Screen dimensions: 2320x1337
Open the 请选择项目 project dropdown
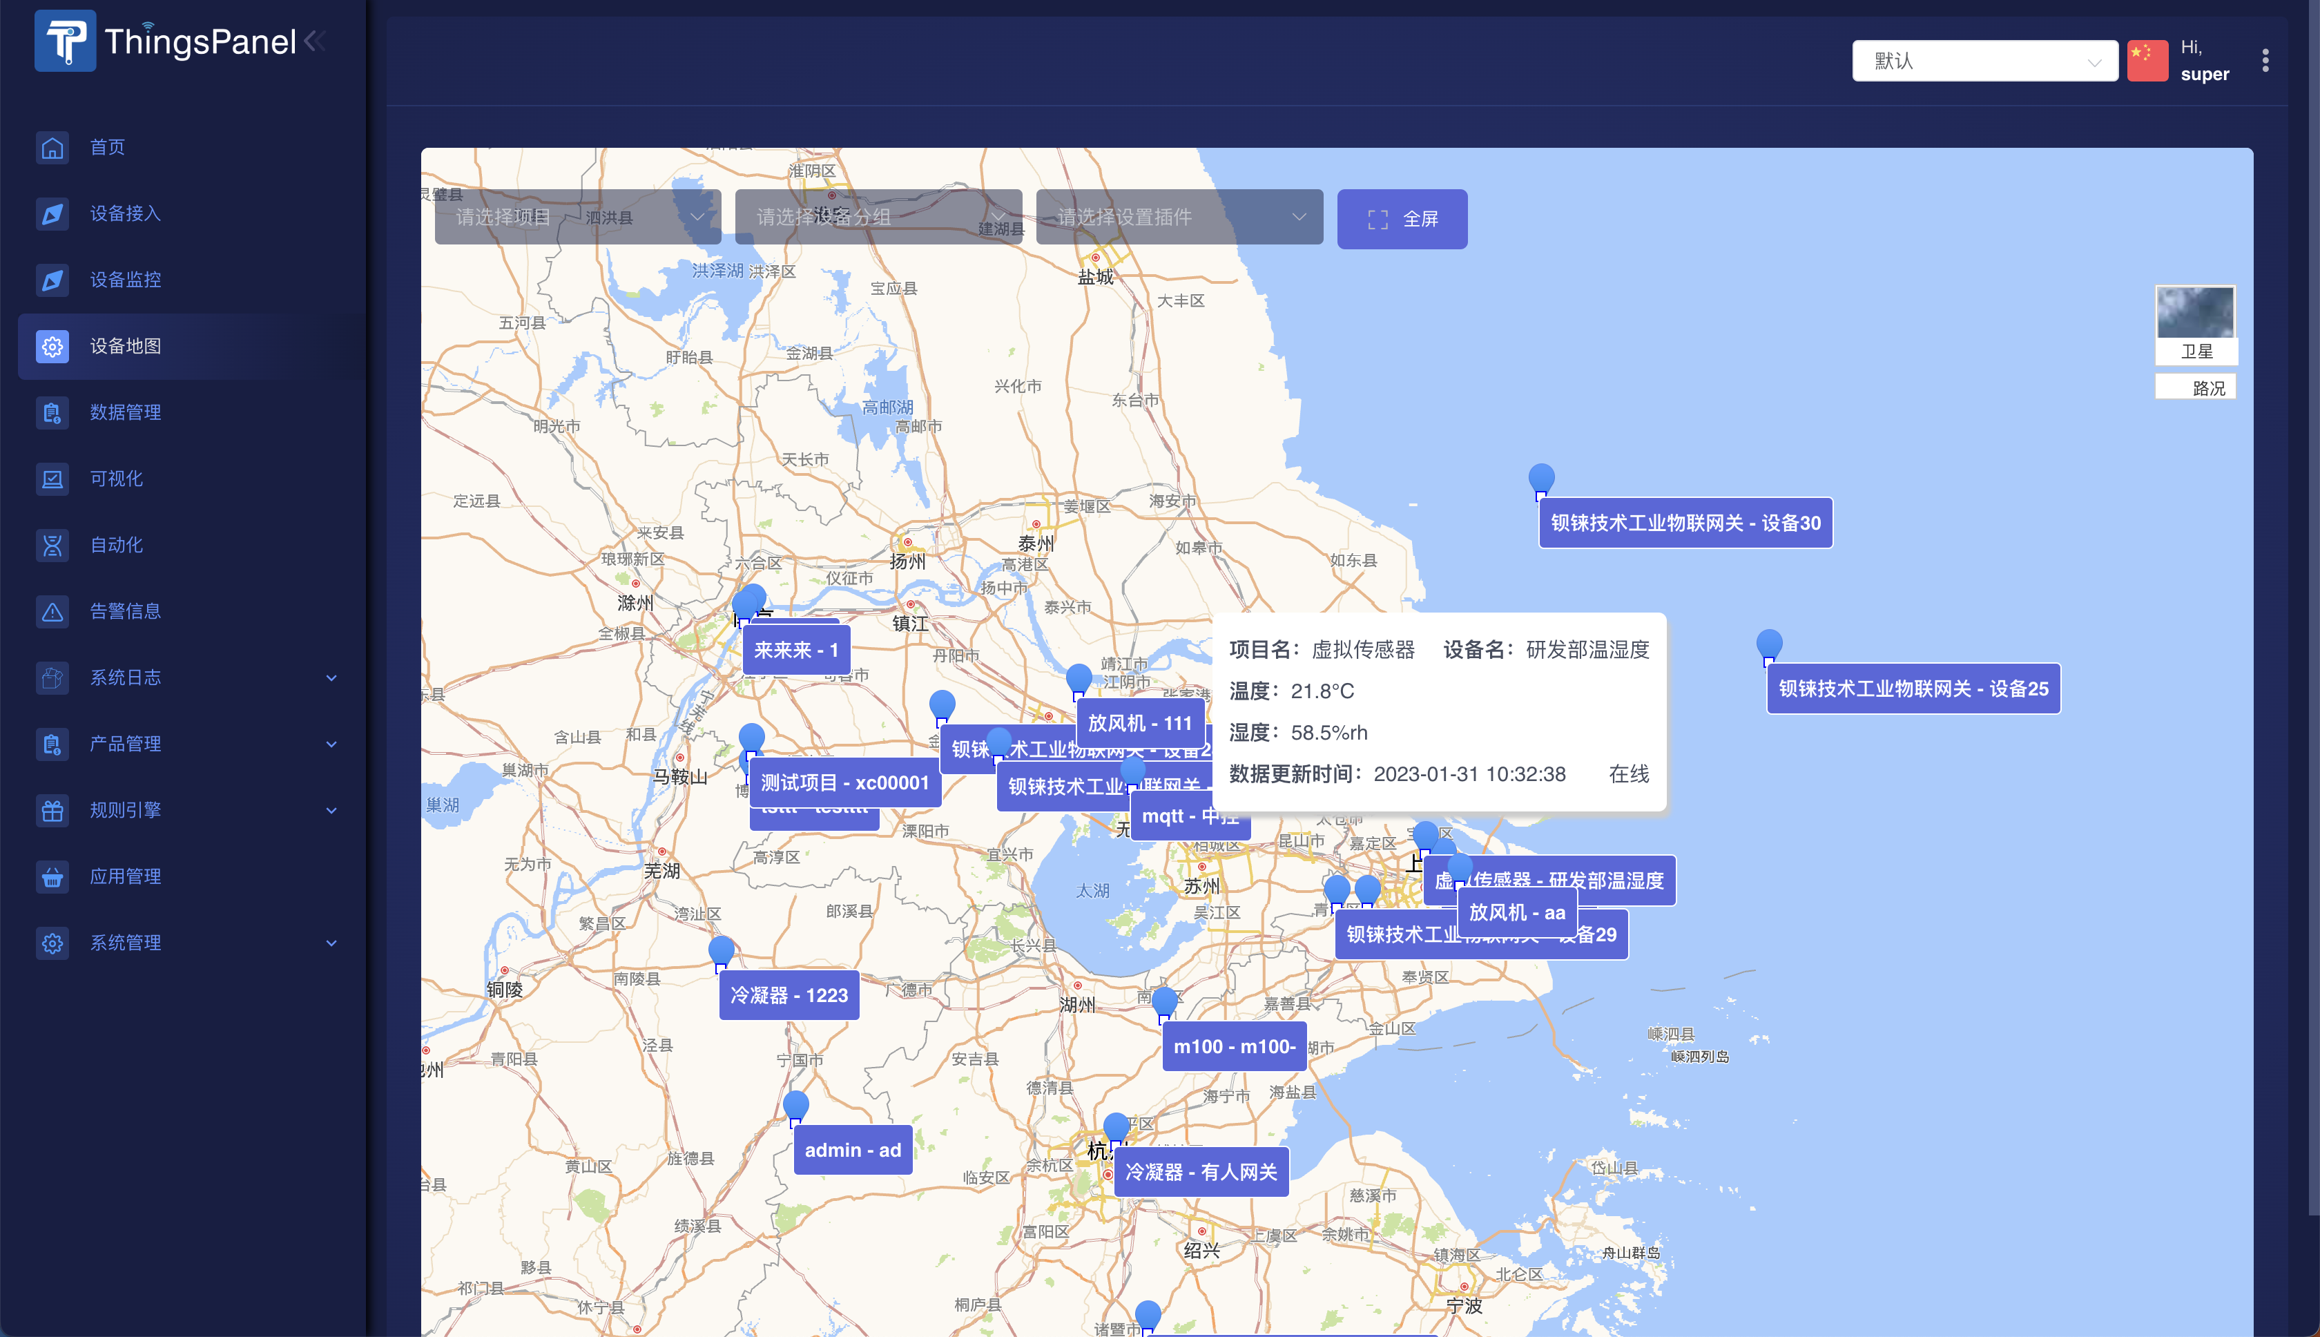[577, 217]
